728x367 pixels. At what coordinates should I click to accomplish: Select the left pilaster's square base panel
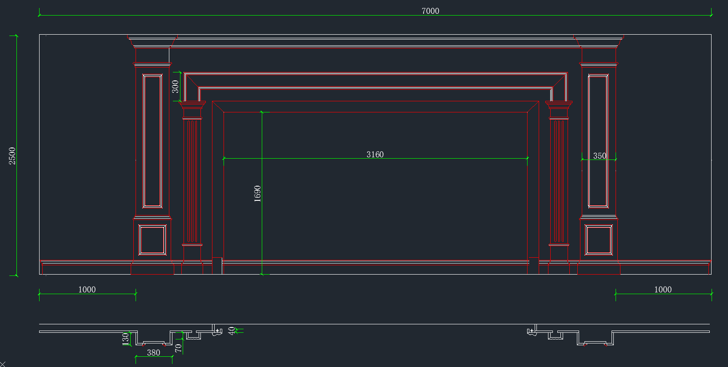pyautogui.click(x=152, y=240)
